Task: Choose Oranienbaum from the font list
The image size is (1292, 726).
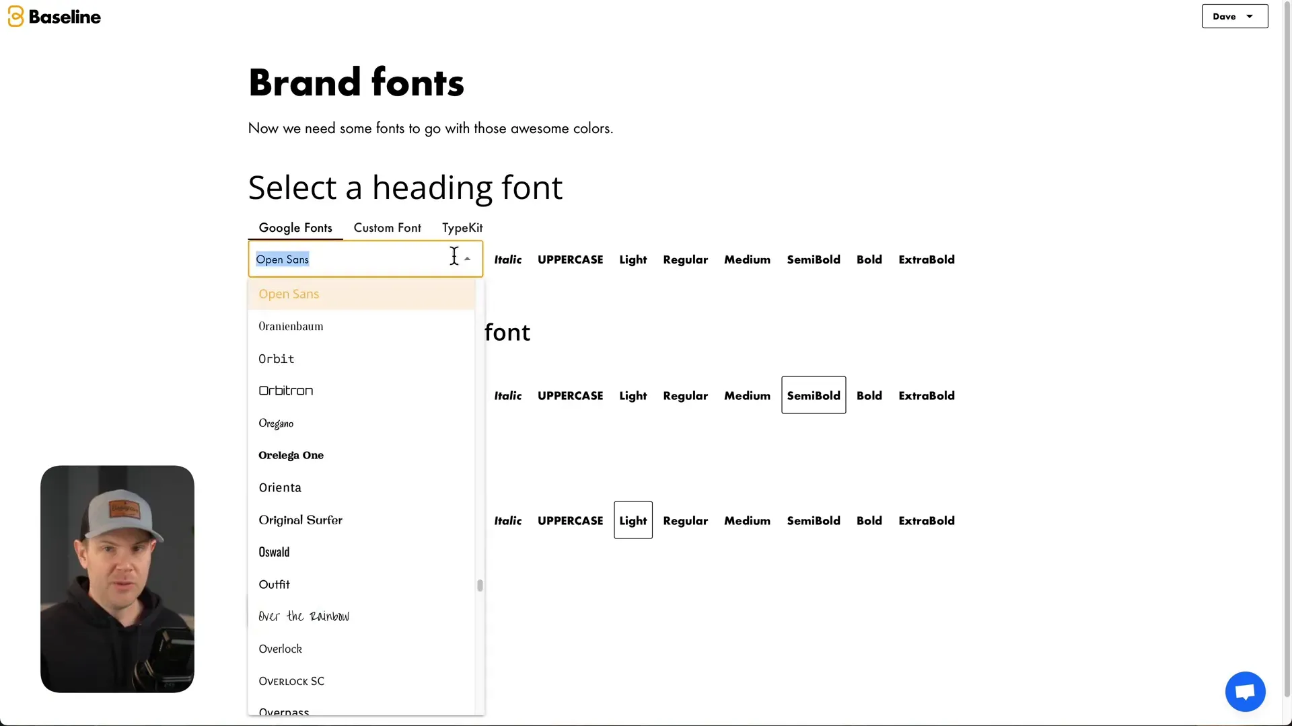Action: [x=361, y=326]
